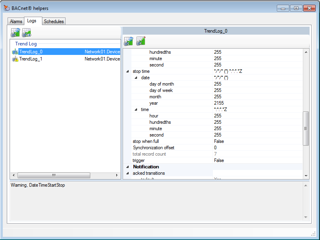Click the reload properties icon under TrendLog_0 header
Image resolution: width=320 pixels, height=240 pixels.
(x=128, y=41)
